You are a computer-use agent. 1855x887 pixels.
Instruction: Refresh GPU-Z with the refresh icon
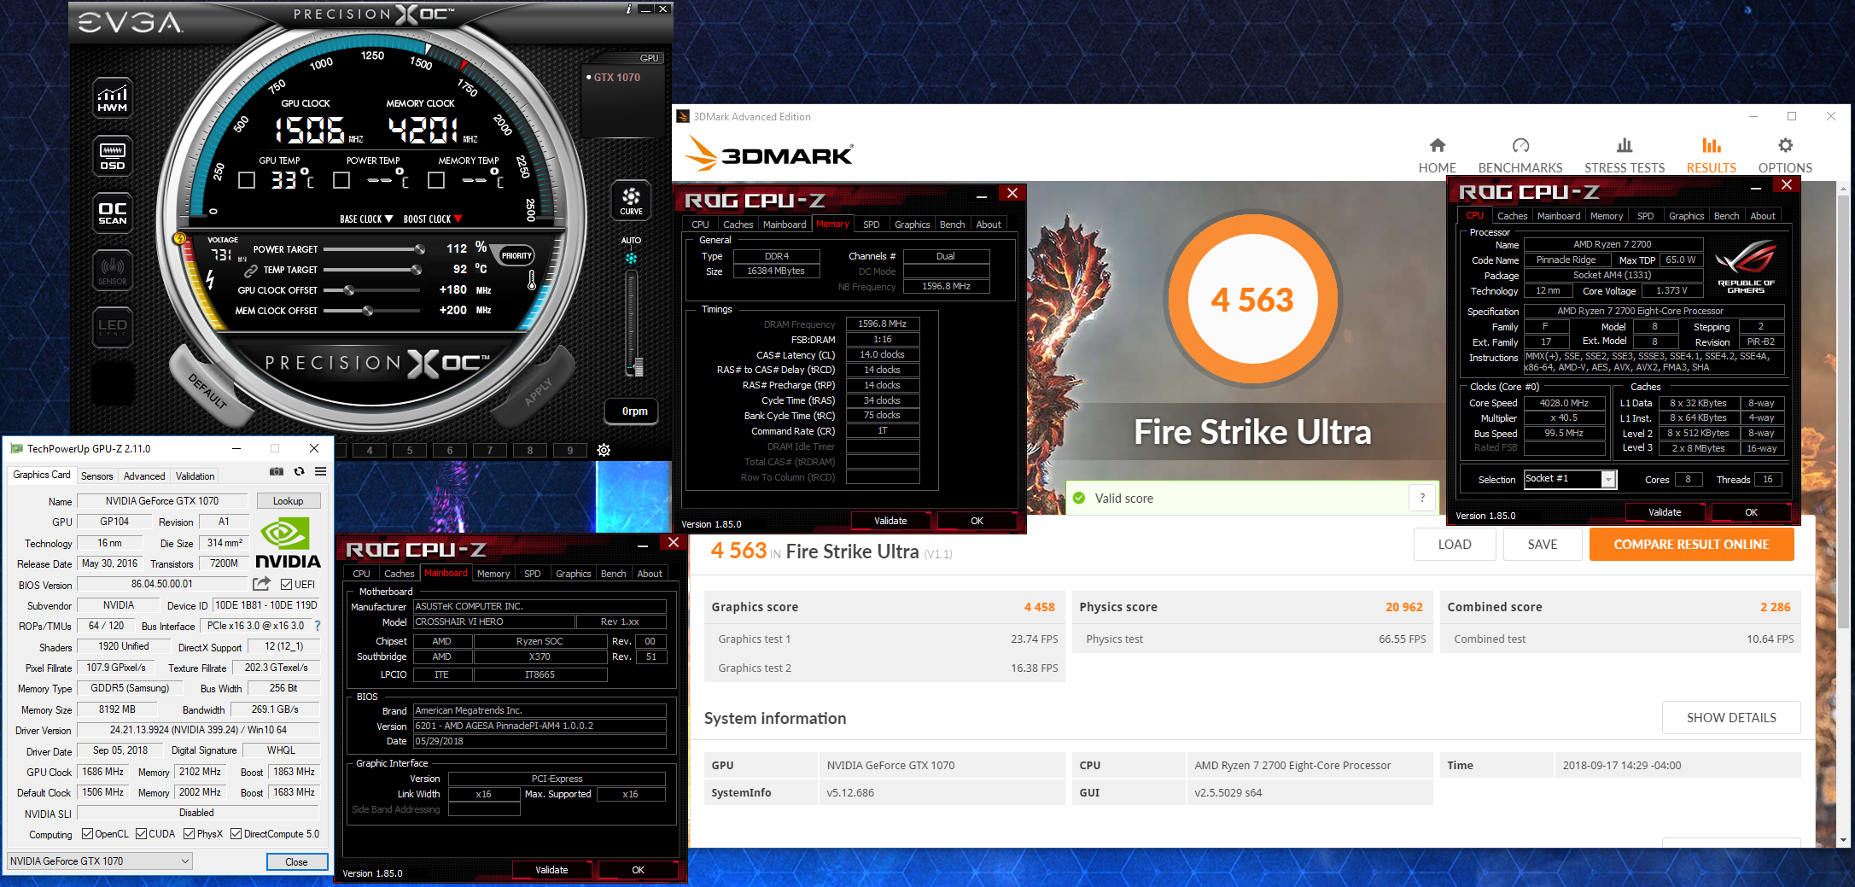(x=299, y=471)
